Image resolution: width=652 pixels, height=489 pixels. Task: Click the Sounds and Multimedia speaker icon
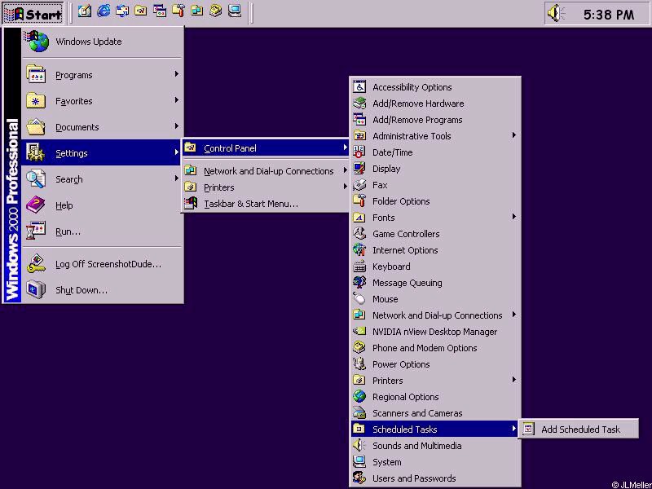tap(359, 445)
